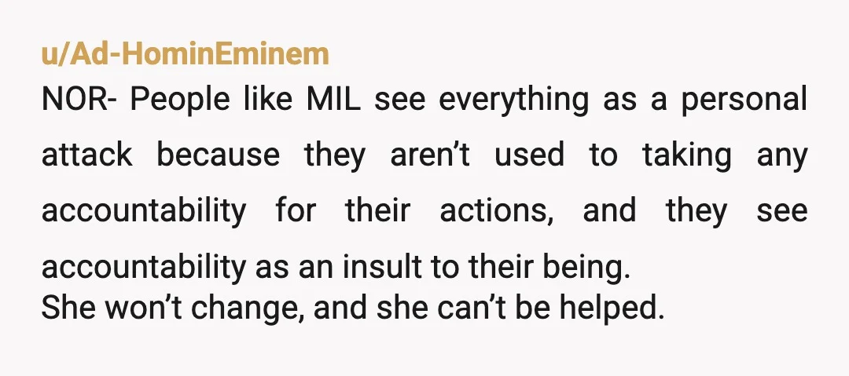The height and width of the screenshot is (376, 849).
Task: Click the word "taking" in second line
Action: pos(686,156)
